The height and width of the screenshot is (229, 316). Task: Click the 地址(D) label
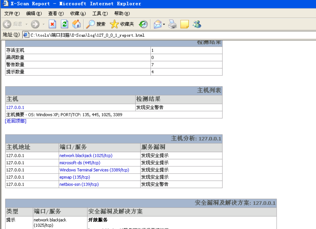[11, 35]
